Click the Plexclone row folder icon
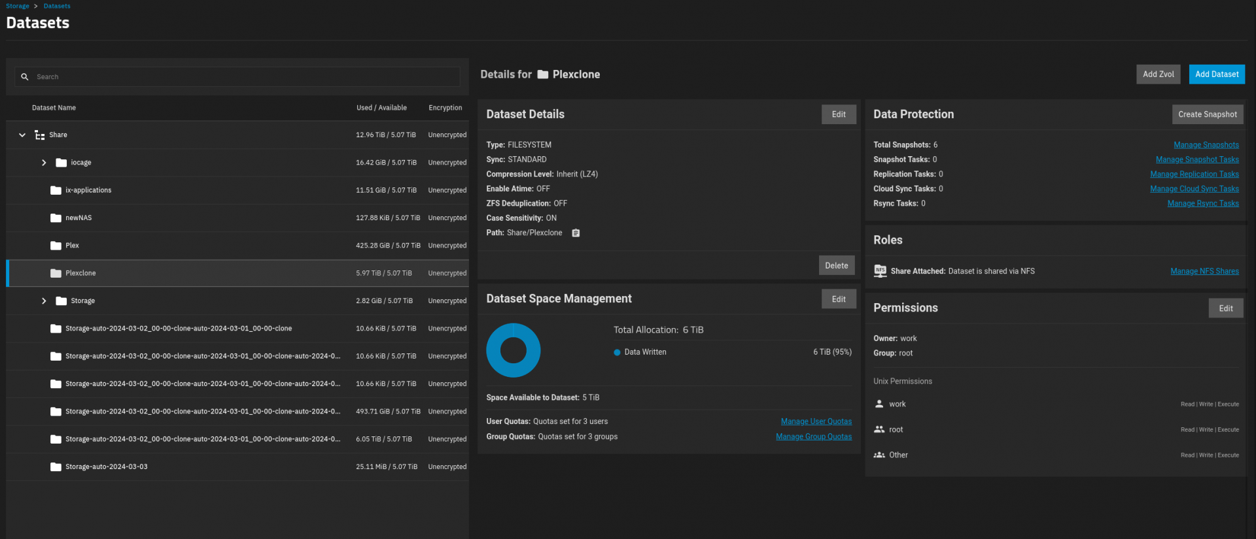 [56, 273]
